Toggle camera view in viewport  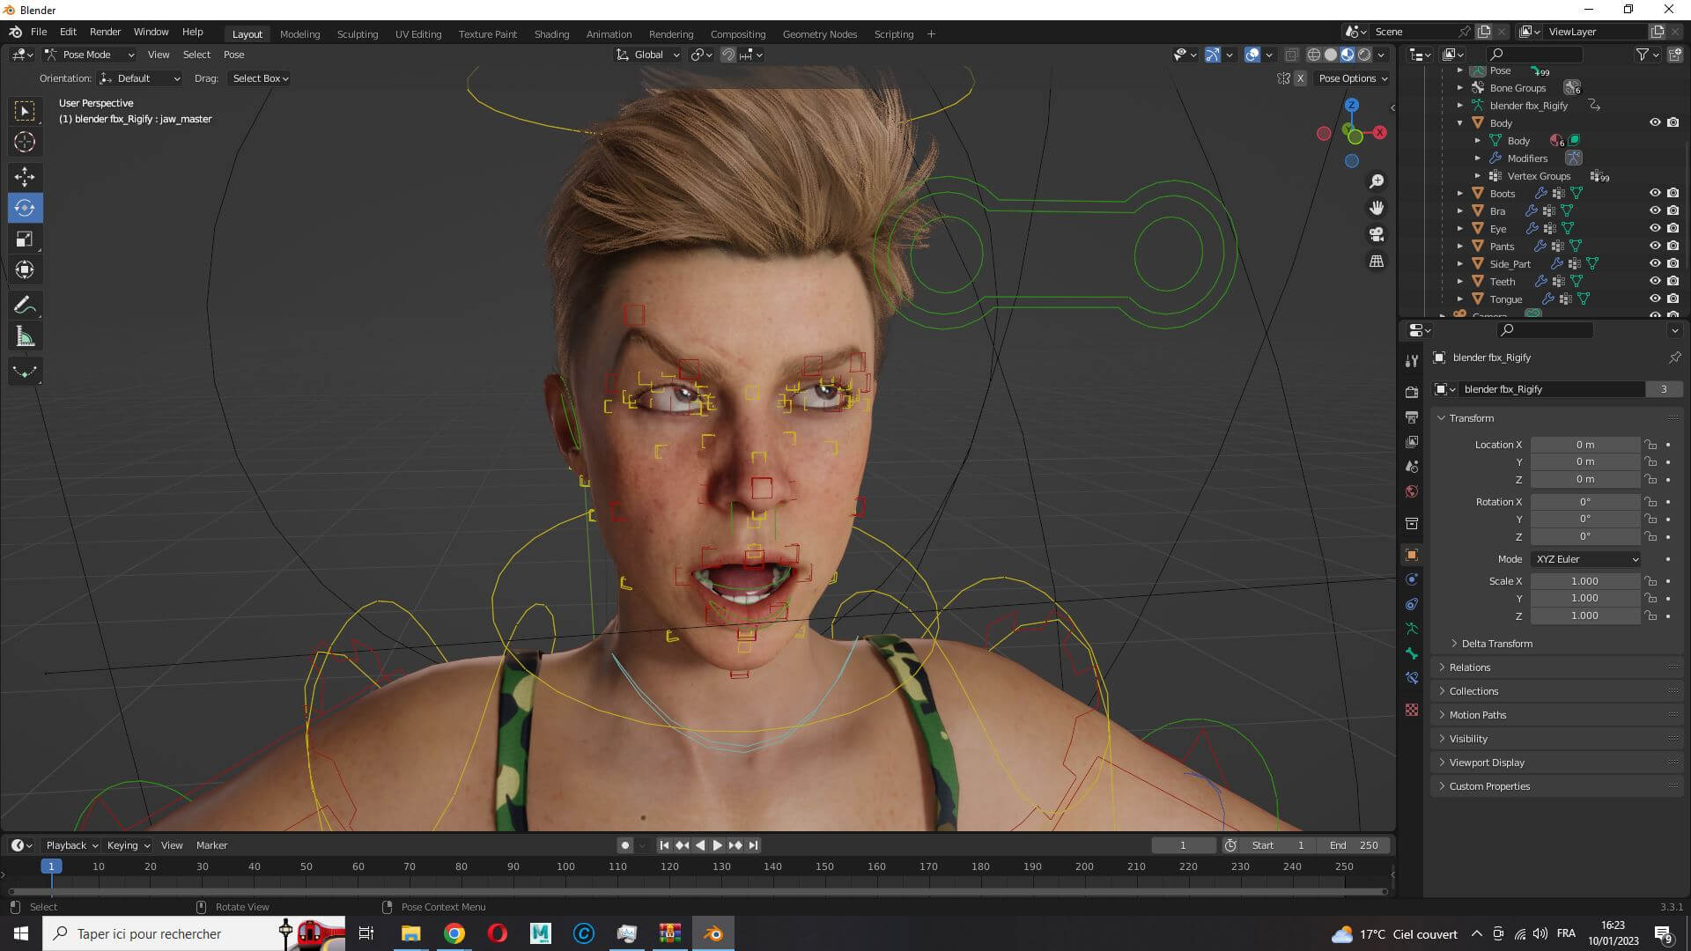coord(1376,234)
